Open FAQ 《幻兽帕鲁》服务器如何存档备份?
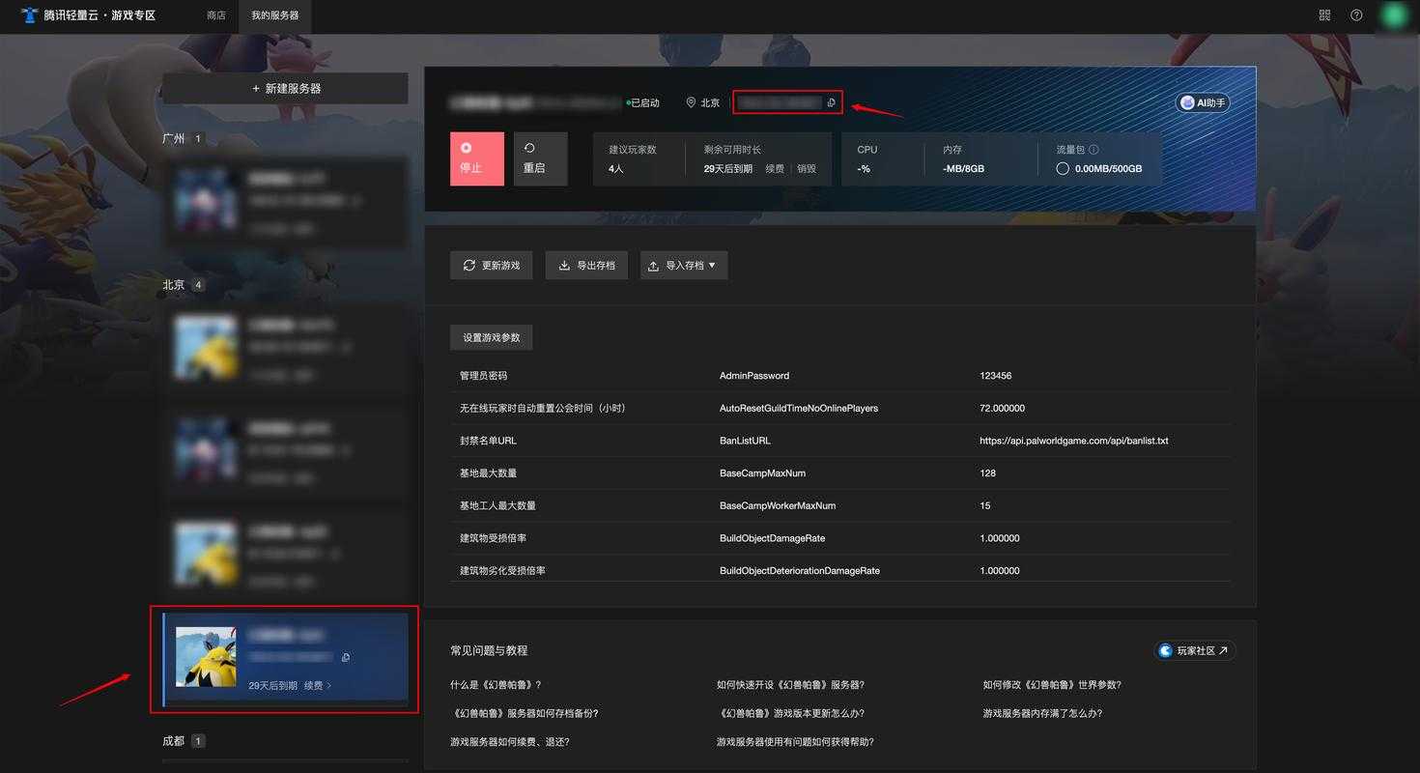The image size is (1420, 773). tap(525, 713)
